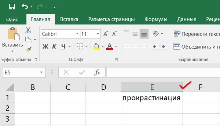The width and height of the screenshot is (220, 126).
Task: Open the Разметка страницы tab
Action: pos(111,19)
